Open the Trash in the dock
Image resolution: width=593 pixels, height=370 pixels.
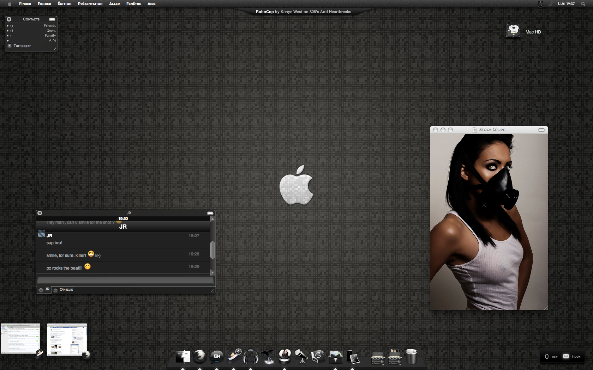pos(411,356)
